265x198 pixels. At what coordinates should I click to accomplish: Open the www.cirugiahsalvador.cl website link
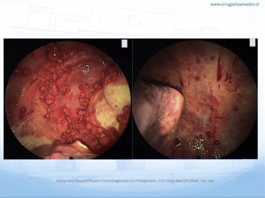pyautogui.click(x=235, y=4)
